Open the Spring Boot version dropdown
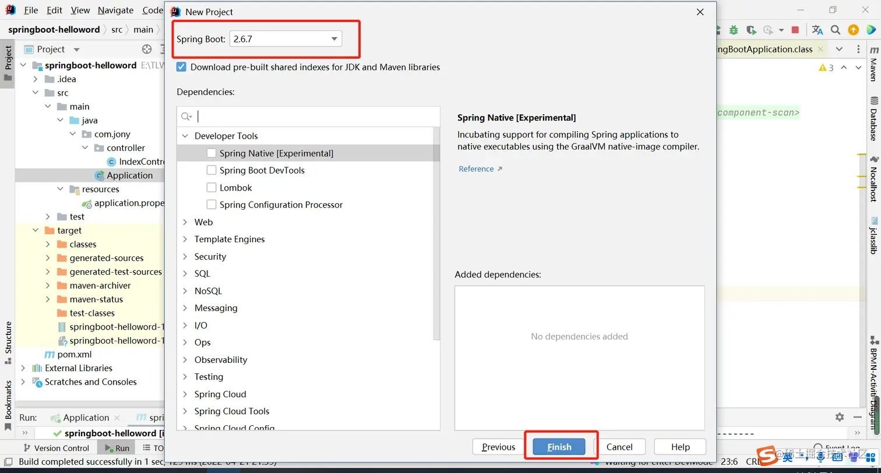The height and width of the screenshot is (473, 881). point(286,39)
